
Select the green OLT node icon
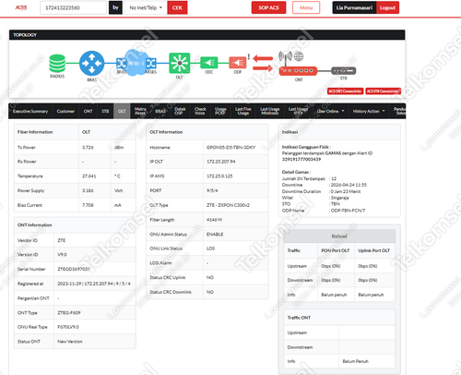pyautogui.click(x=180, y=63)
